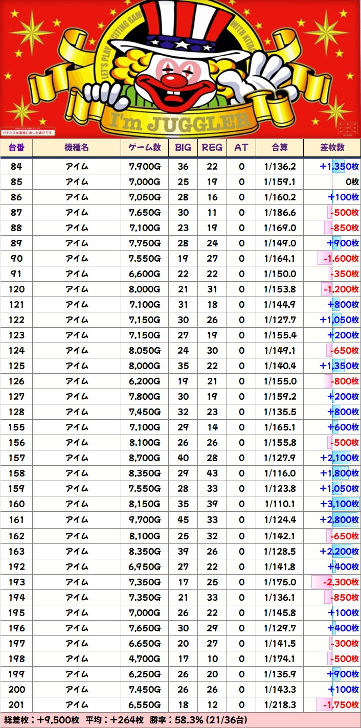Click the 平均 +264枚 summary value
Screen dimensions: 361x728
click(115, 720)
